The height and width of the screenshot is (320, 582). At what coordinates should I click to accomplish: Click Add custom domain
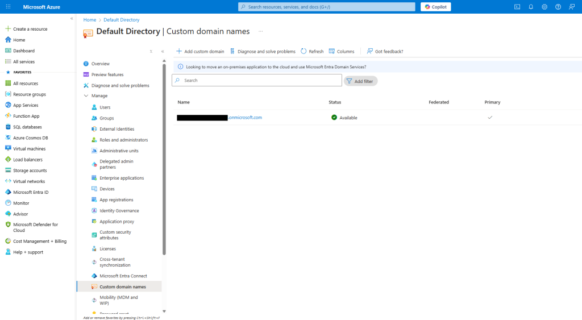(200, 51)
